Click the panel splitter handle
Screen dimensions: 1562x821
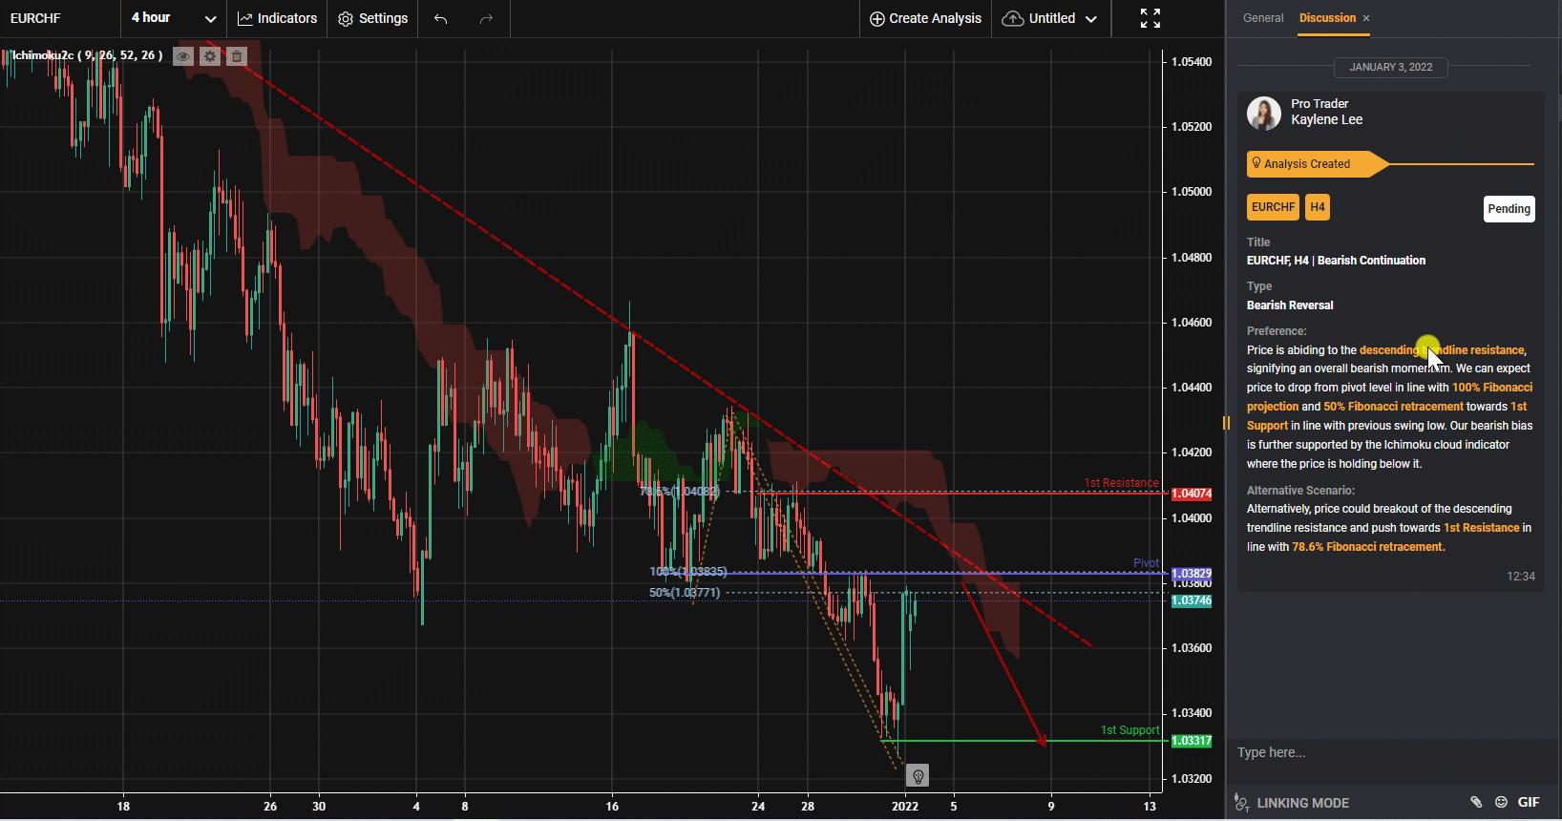tap(1226, 422)
